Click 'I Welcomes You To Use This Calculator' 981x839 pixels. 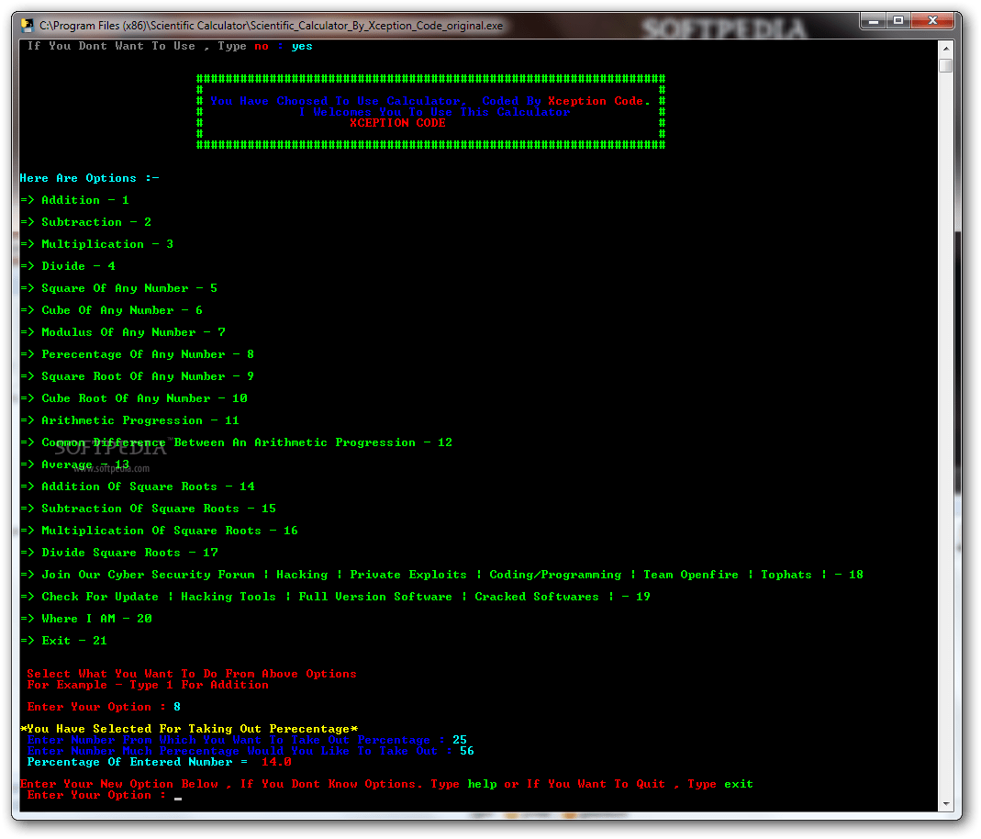pyautogui.click(x=435, y=113)
